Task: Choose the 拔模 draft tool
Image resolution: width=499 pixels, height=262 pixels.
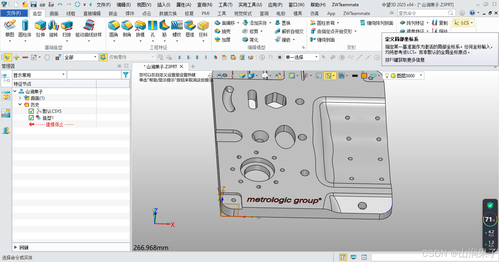Action: click(x=140, y=28)
